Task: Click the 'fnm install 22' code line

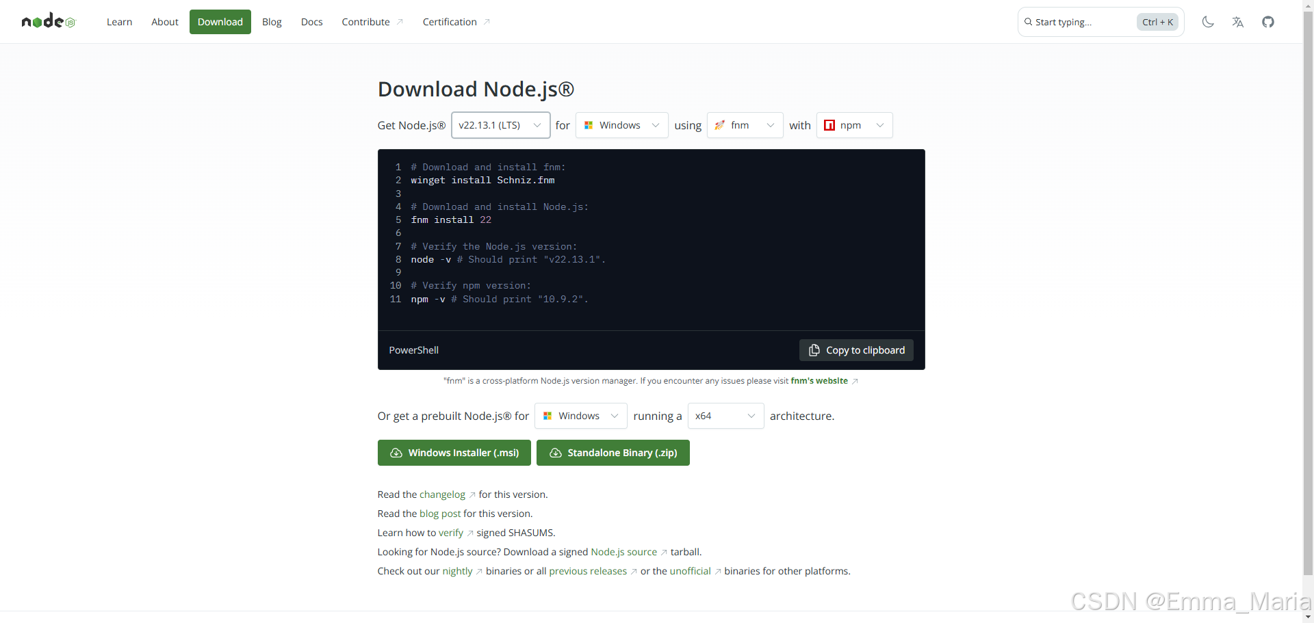Action: click(x=451, y=220)
